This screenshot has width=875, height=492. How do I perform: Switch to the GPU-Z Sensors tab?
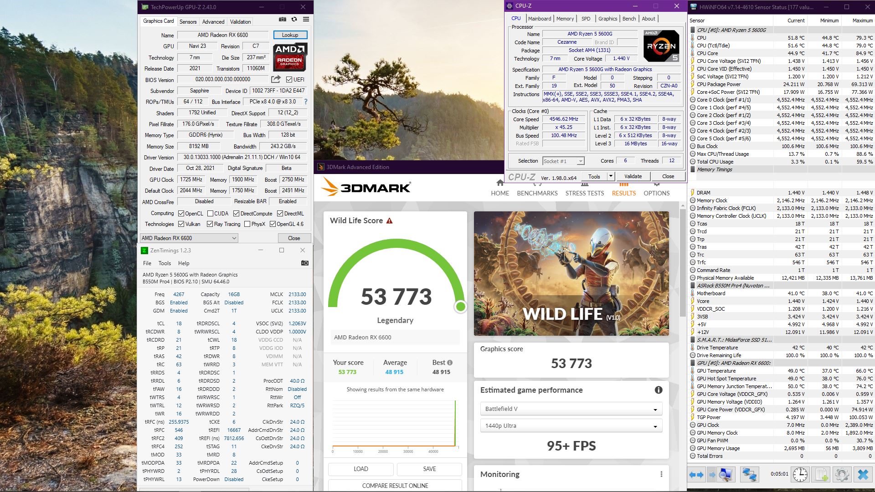(x=188, y=21)
